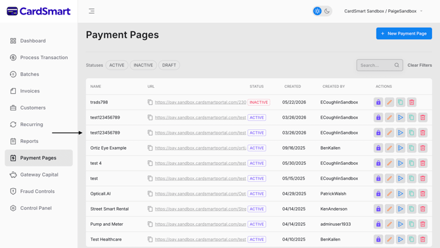Click the adminuser1933 creator cell

(x=336, y=224)
